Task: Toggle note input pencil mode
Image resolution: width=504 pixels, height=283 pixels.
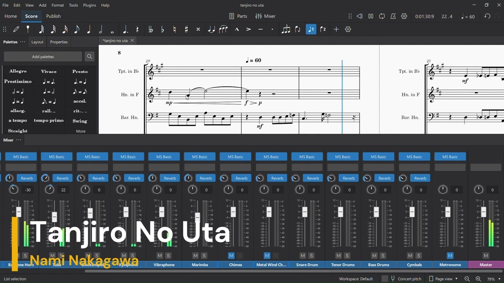Action: click(x=16, y=29)
